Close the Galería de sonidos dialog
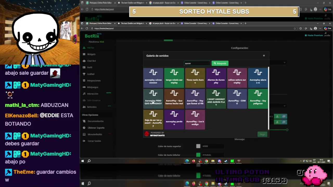333x187 pixels. 264,56
